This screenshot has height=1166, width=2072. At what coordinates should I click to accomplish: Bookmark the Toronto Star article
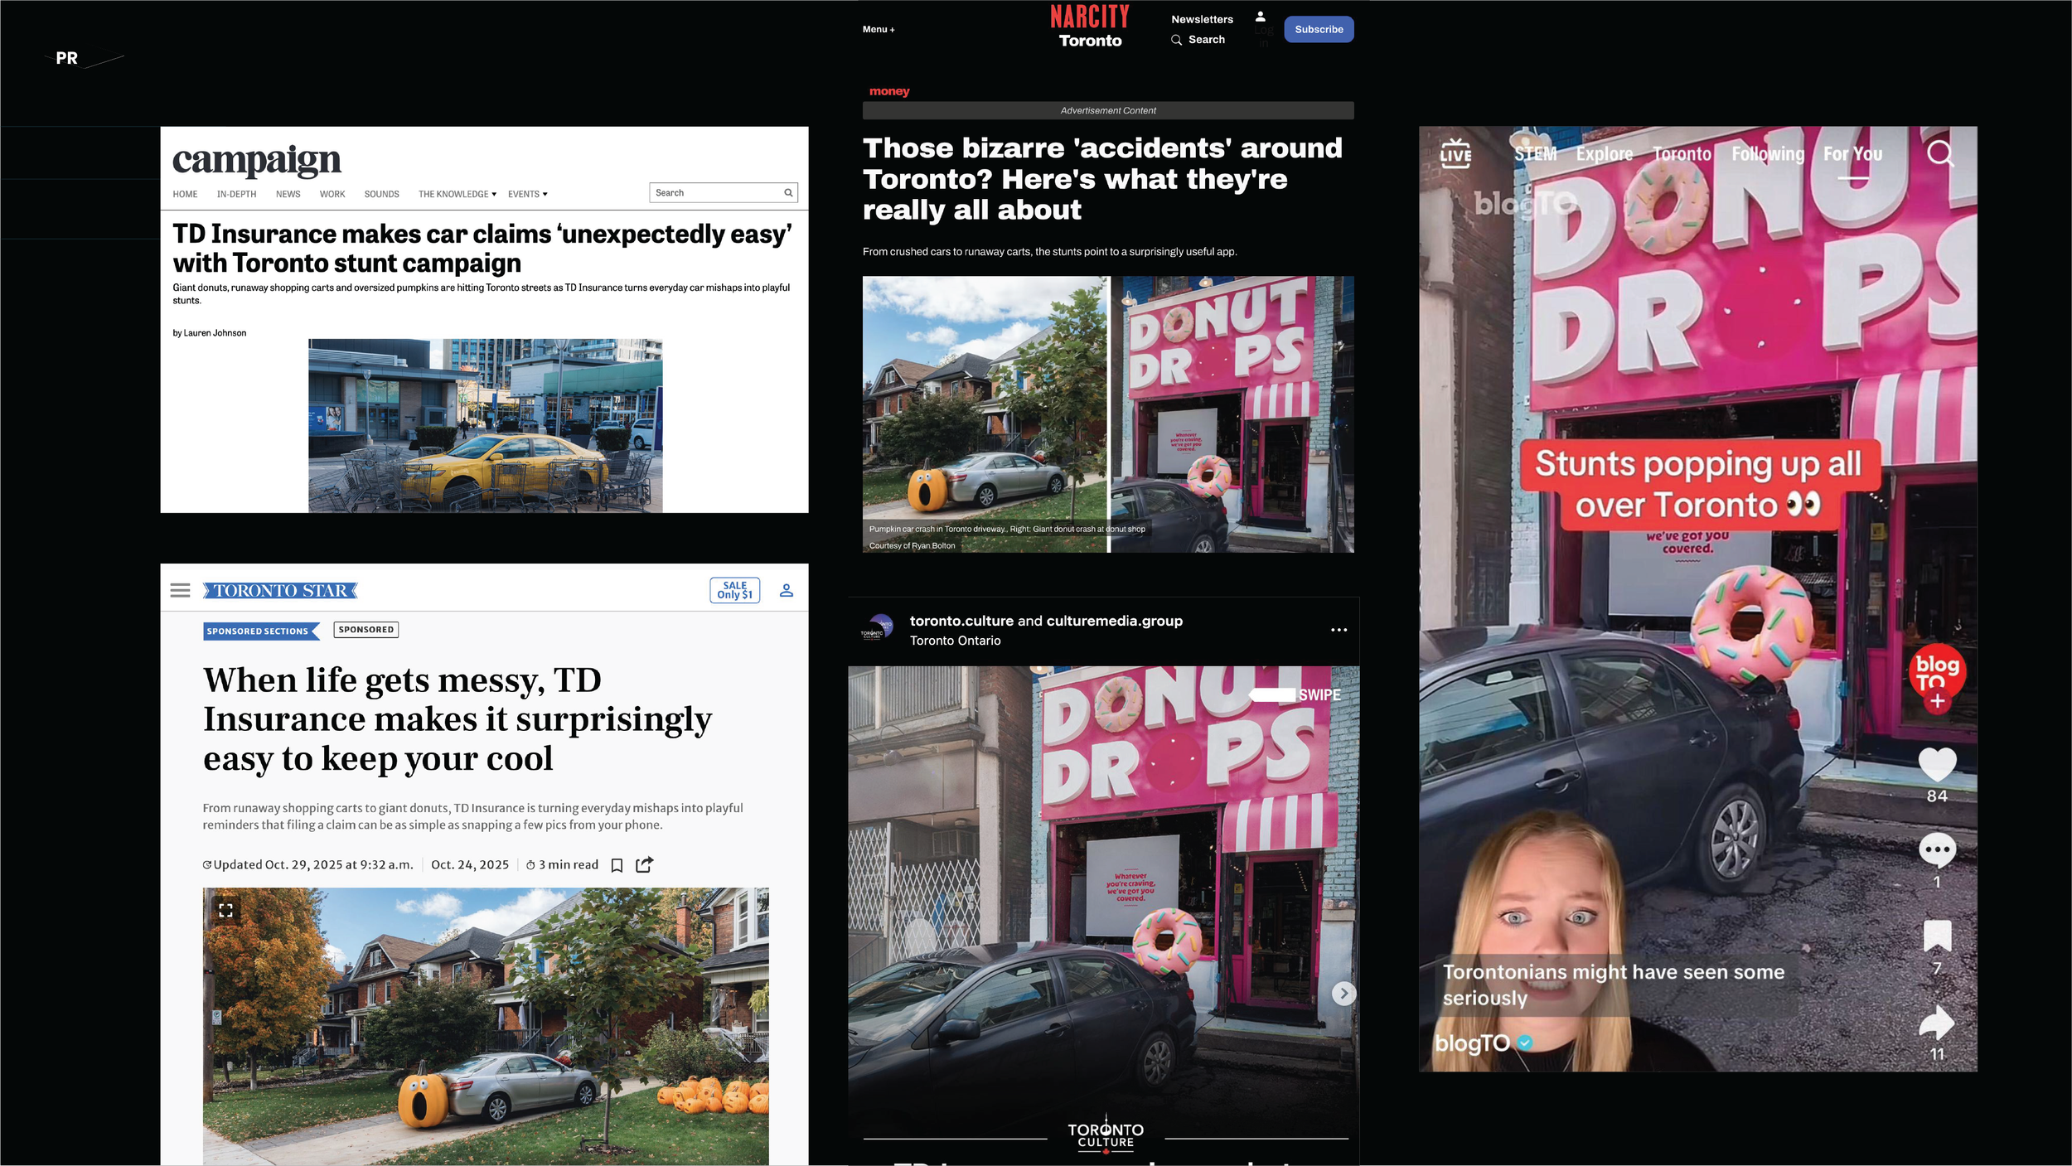pos(617,865)
